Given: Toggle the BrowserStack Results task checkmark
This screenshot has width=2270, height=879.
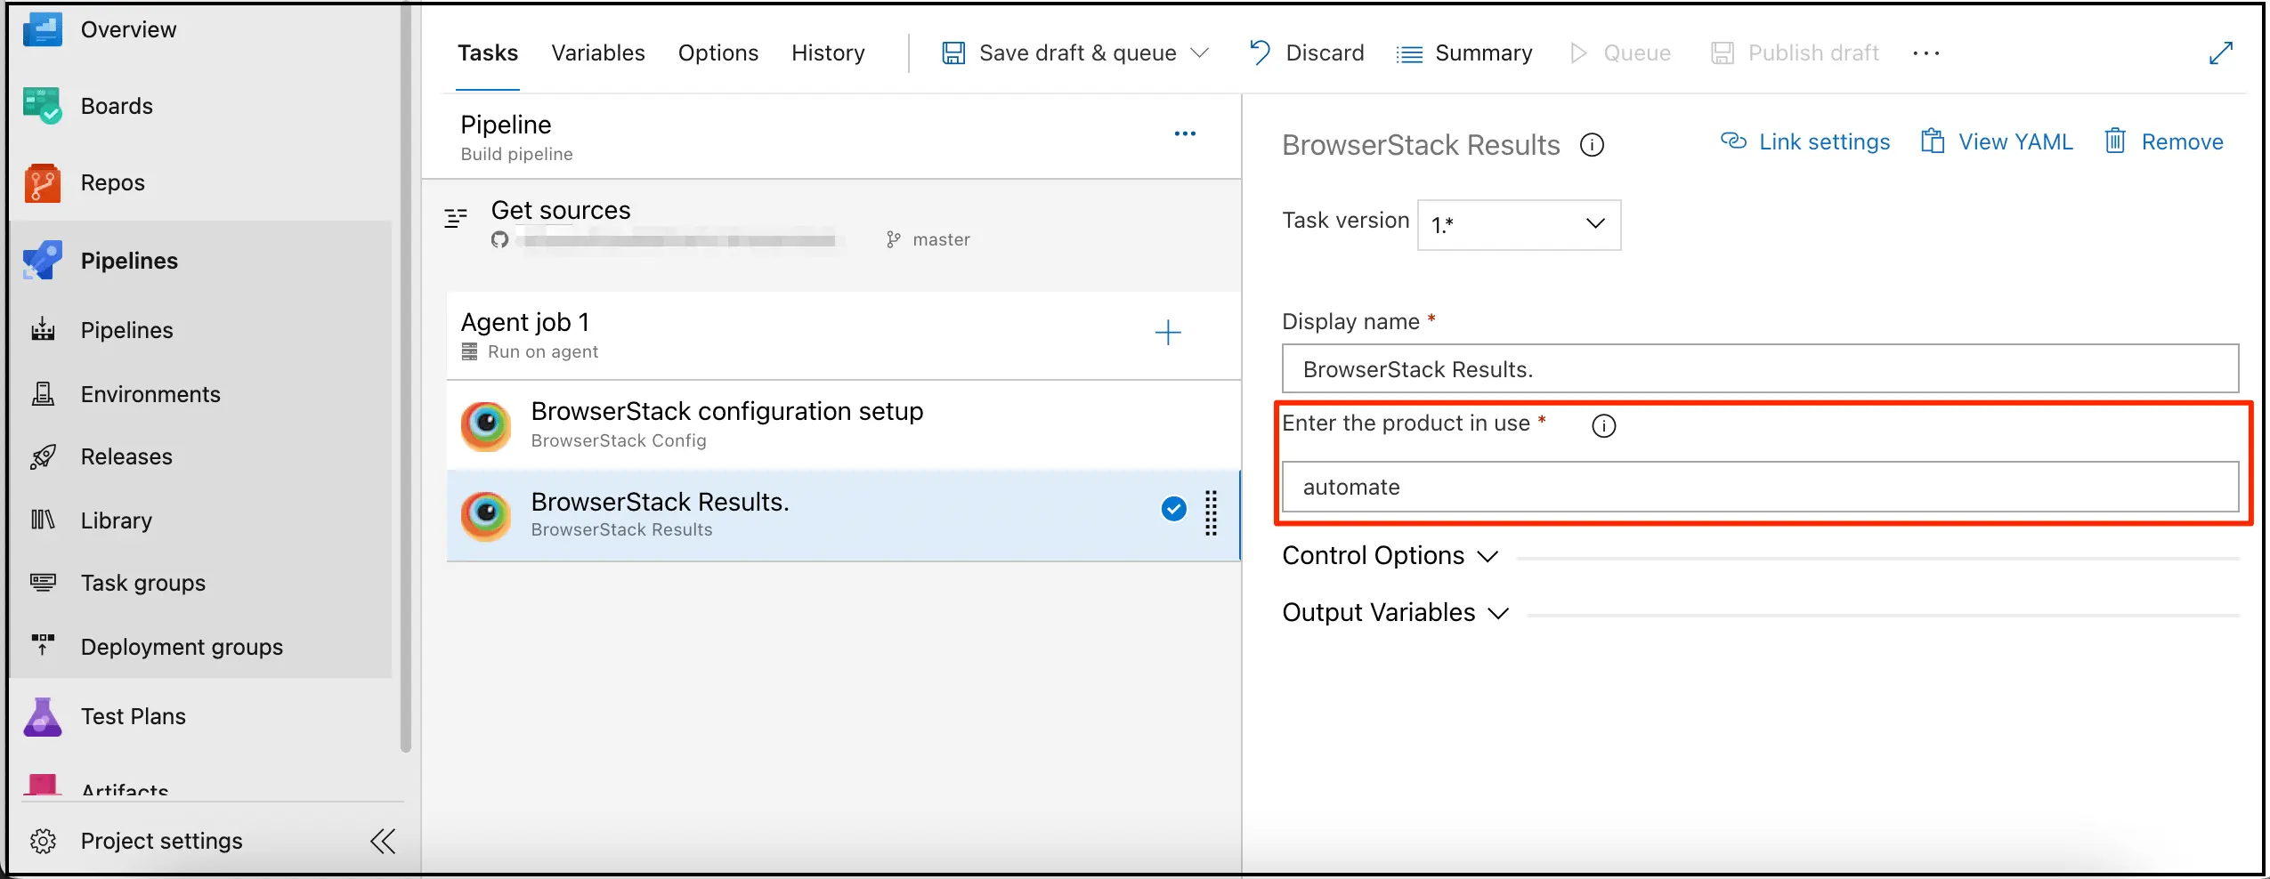Looking at the screenshot, I should [x=1173, y=509].
